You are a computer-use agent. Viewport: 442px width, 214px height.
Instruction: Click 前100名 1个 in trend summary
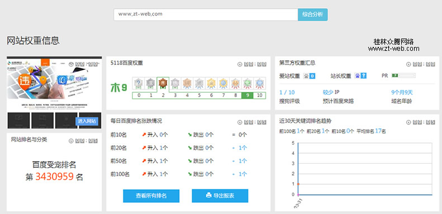pyautogui.click(x=292, y=131)
